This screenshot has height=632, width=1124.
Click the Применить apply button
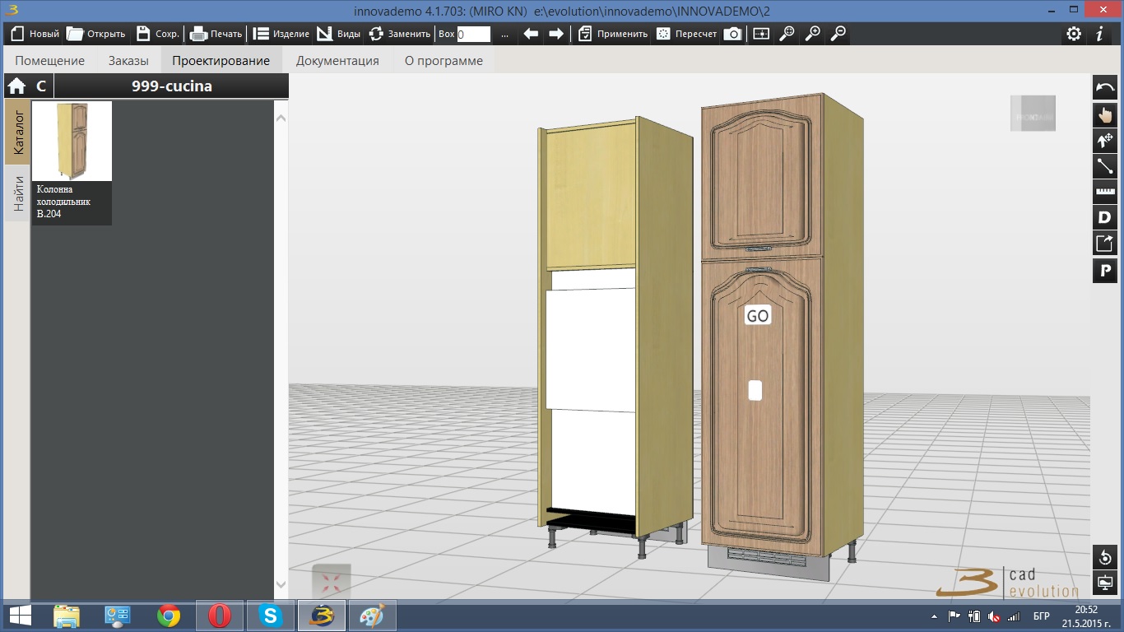[613, 34]
